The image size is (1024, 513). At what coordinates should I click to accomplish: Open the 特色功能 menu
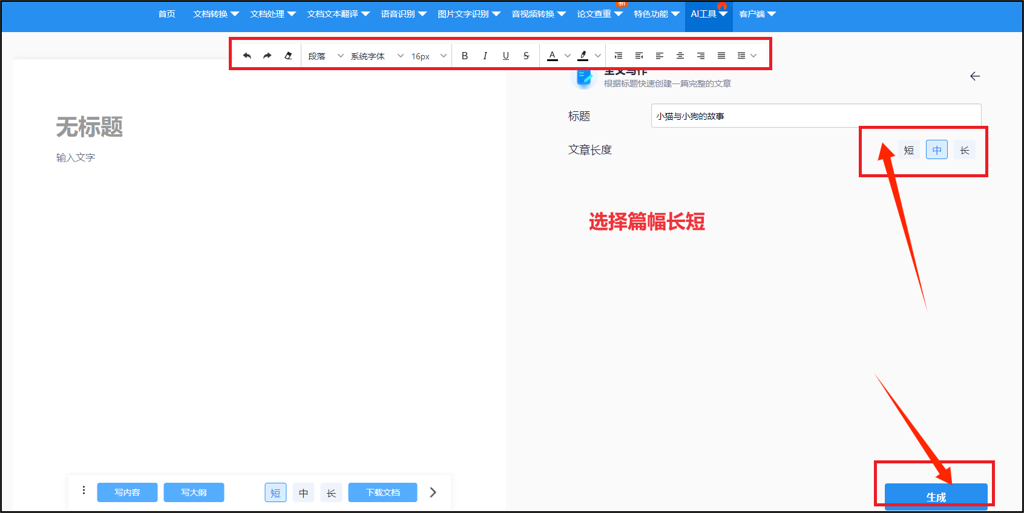click(x=657, y=14)
